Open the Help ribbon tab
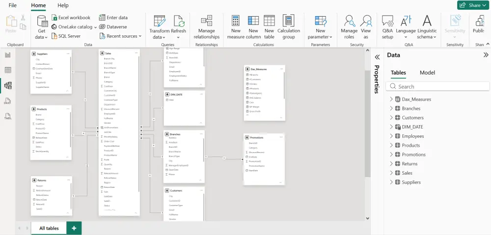This screenshot has height=235, width=491. (x=63, y=5)
